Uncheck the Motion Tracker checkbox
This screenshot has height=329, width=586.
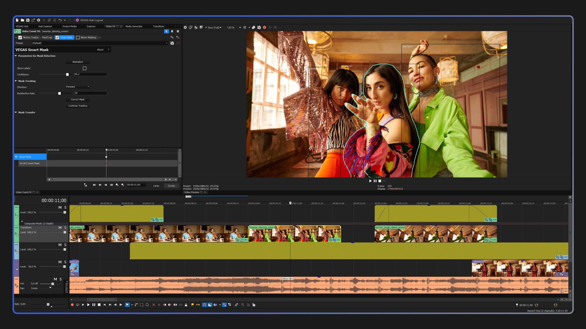[20, 37]
